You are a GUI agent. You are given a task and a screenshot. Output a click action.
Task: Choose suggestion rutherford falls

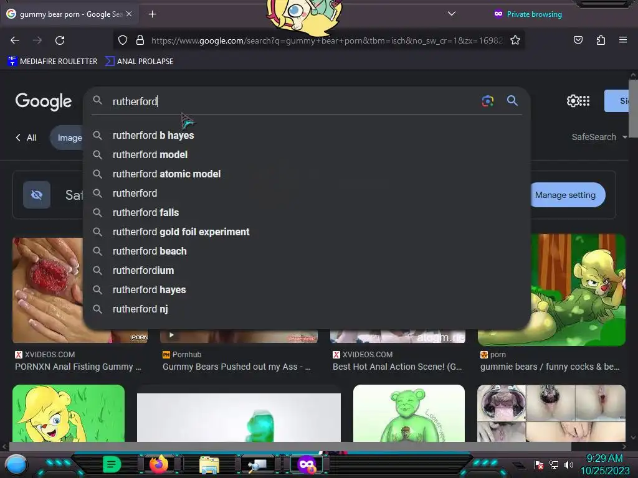[307, 213]
